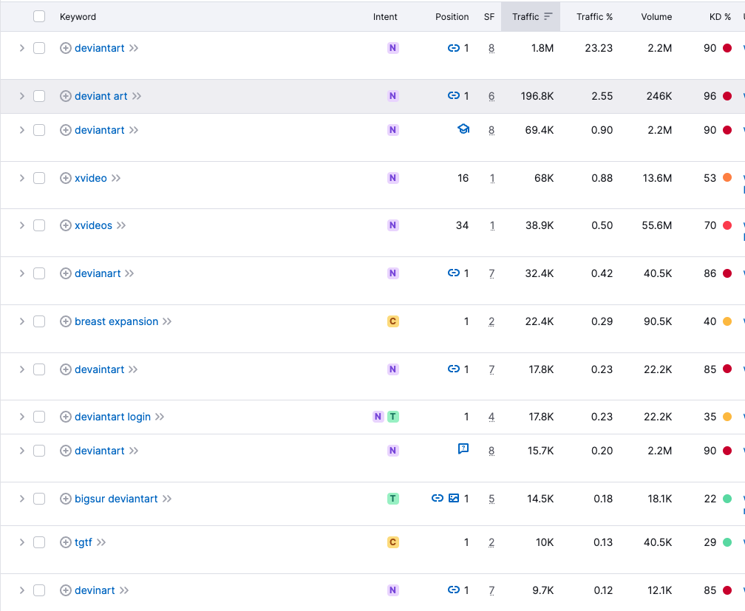The image size is (745, 611).
Task: Click the link icon in the "devianart" row
Action: [x=454, y=273]
